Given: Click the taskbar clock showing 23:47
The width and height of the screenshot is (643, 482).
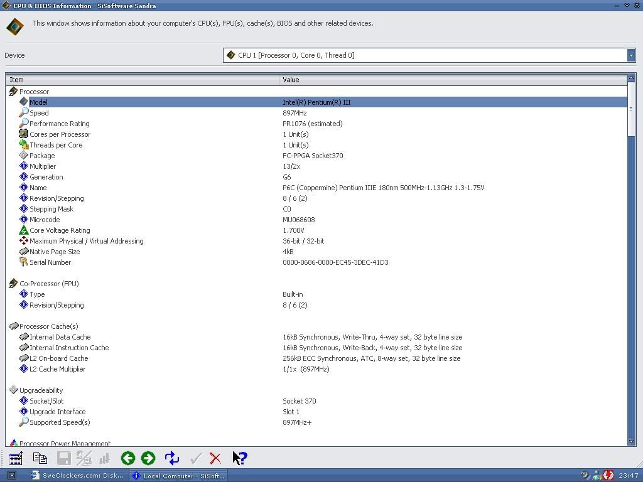Looking at the screenshot, I should click(628, 476).
